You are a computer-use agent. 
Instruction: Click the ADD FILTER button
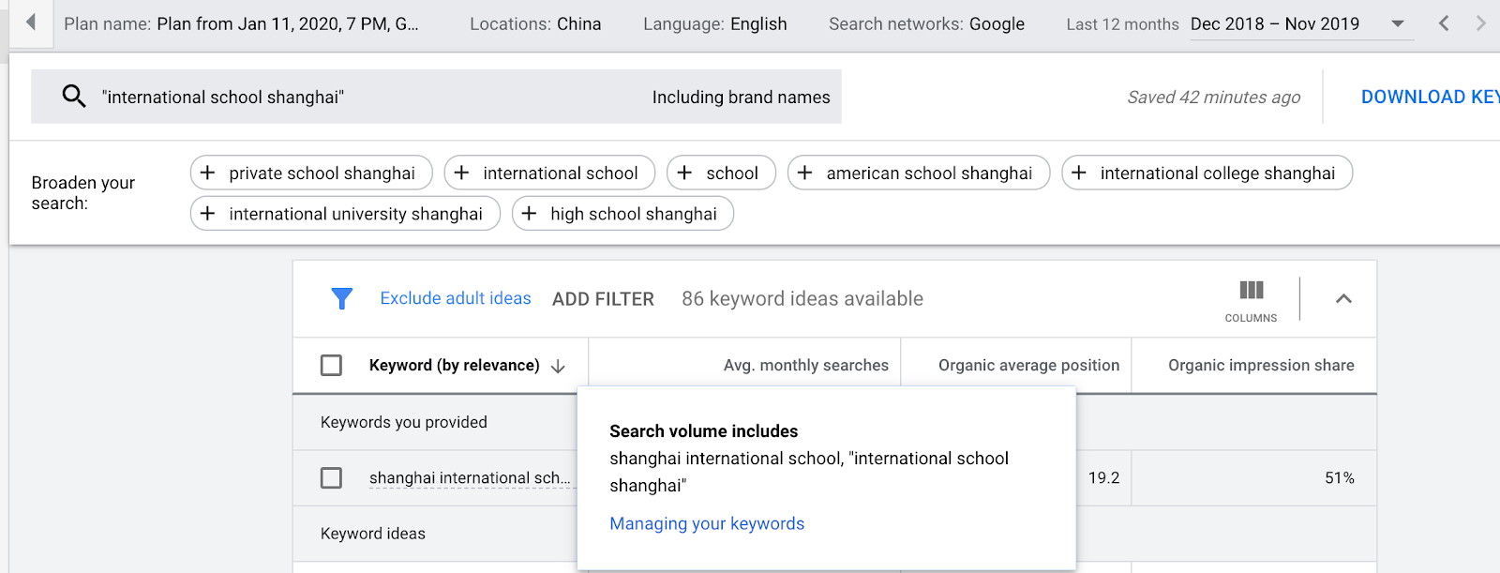[x=603, y=299]
